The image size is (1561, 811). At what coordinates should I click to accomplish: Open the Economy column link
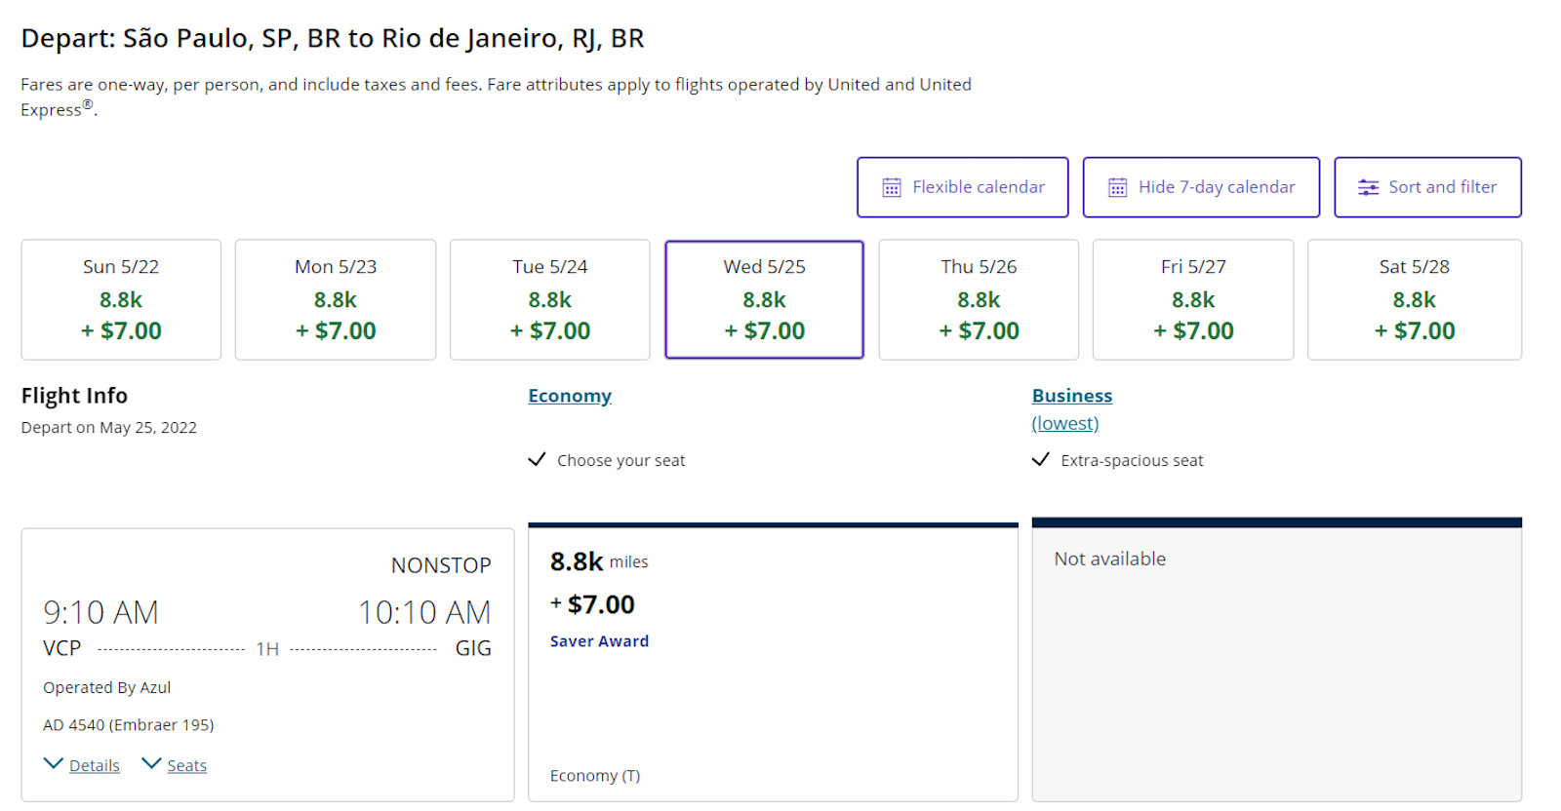(570, 396)
